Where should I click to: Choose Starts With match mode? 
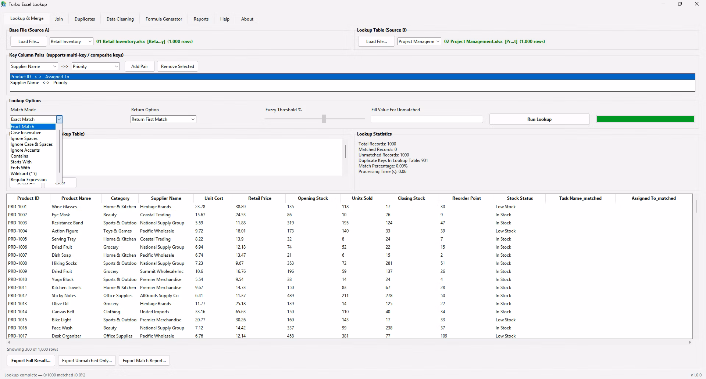point(33,162)
